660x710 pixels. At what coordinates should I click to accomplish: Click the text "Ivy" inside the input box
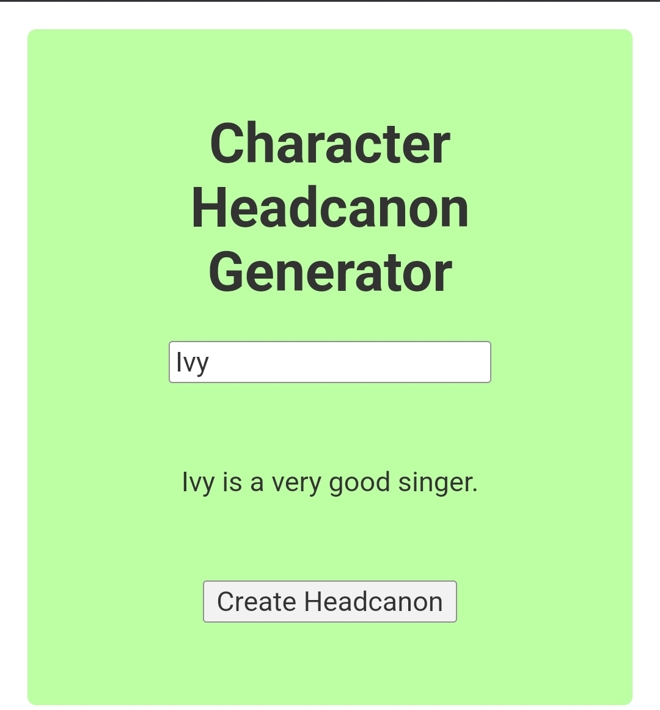click(193, 362)
